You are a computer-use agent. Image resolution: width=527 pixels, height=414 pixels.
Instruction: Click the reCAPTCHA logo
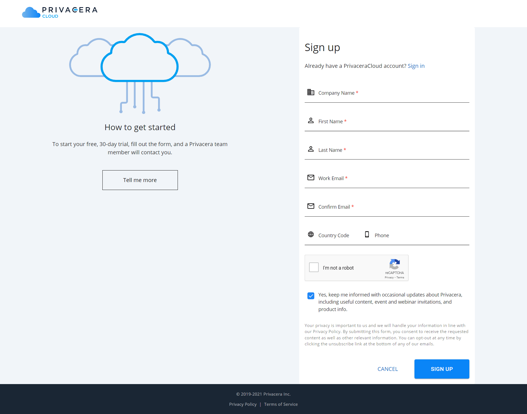pos(394,264)
